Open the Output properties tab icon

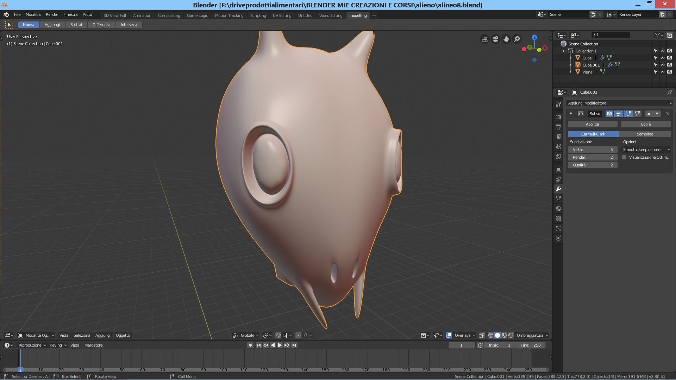pyautogui.click(x=558, y=127)
